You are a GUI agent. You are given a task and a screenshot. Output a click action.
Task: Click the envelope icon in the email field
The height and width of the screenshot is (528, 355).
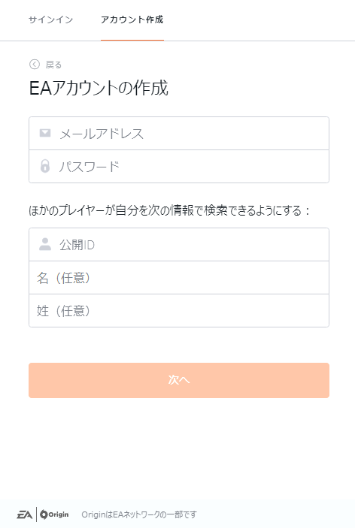coord(45,133)
